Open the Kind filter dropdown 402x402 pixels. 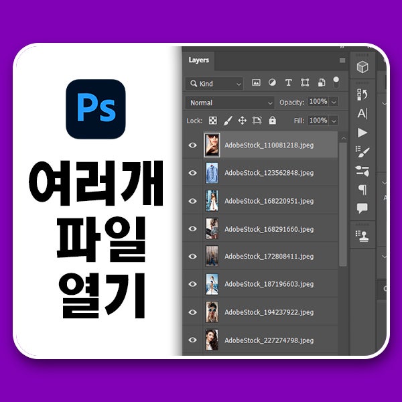point(214,84)
